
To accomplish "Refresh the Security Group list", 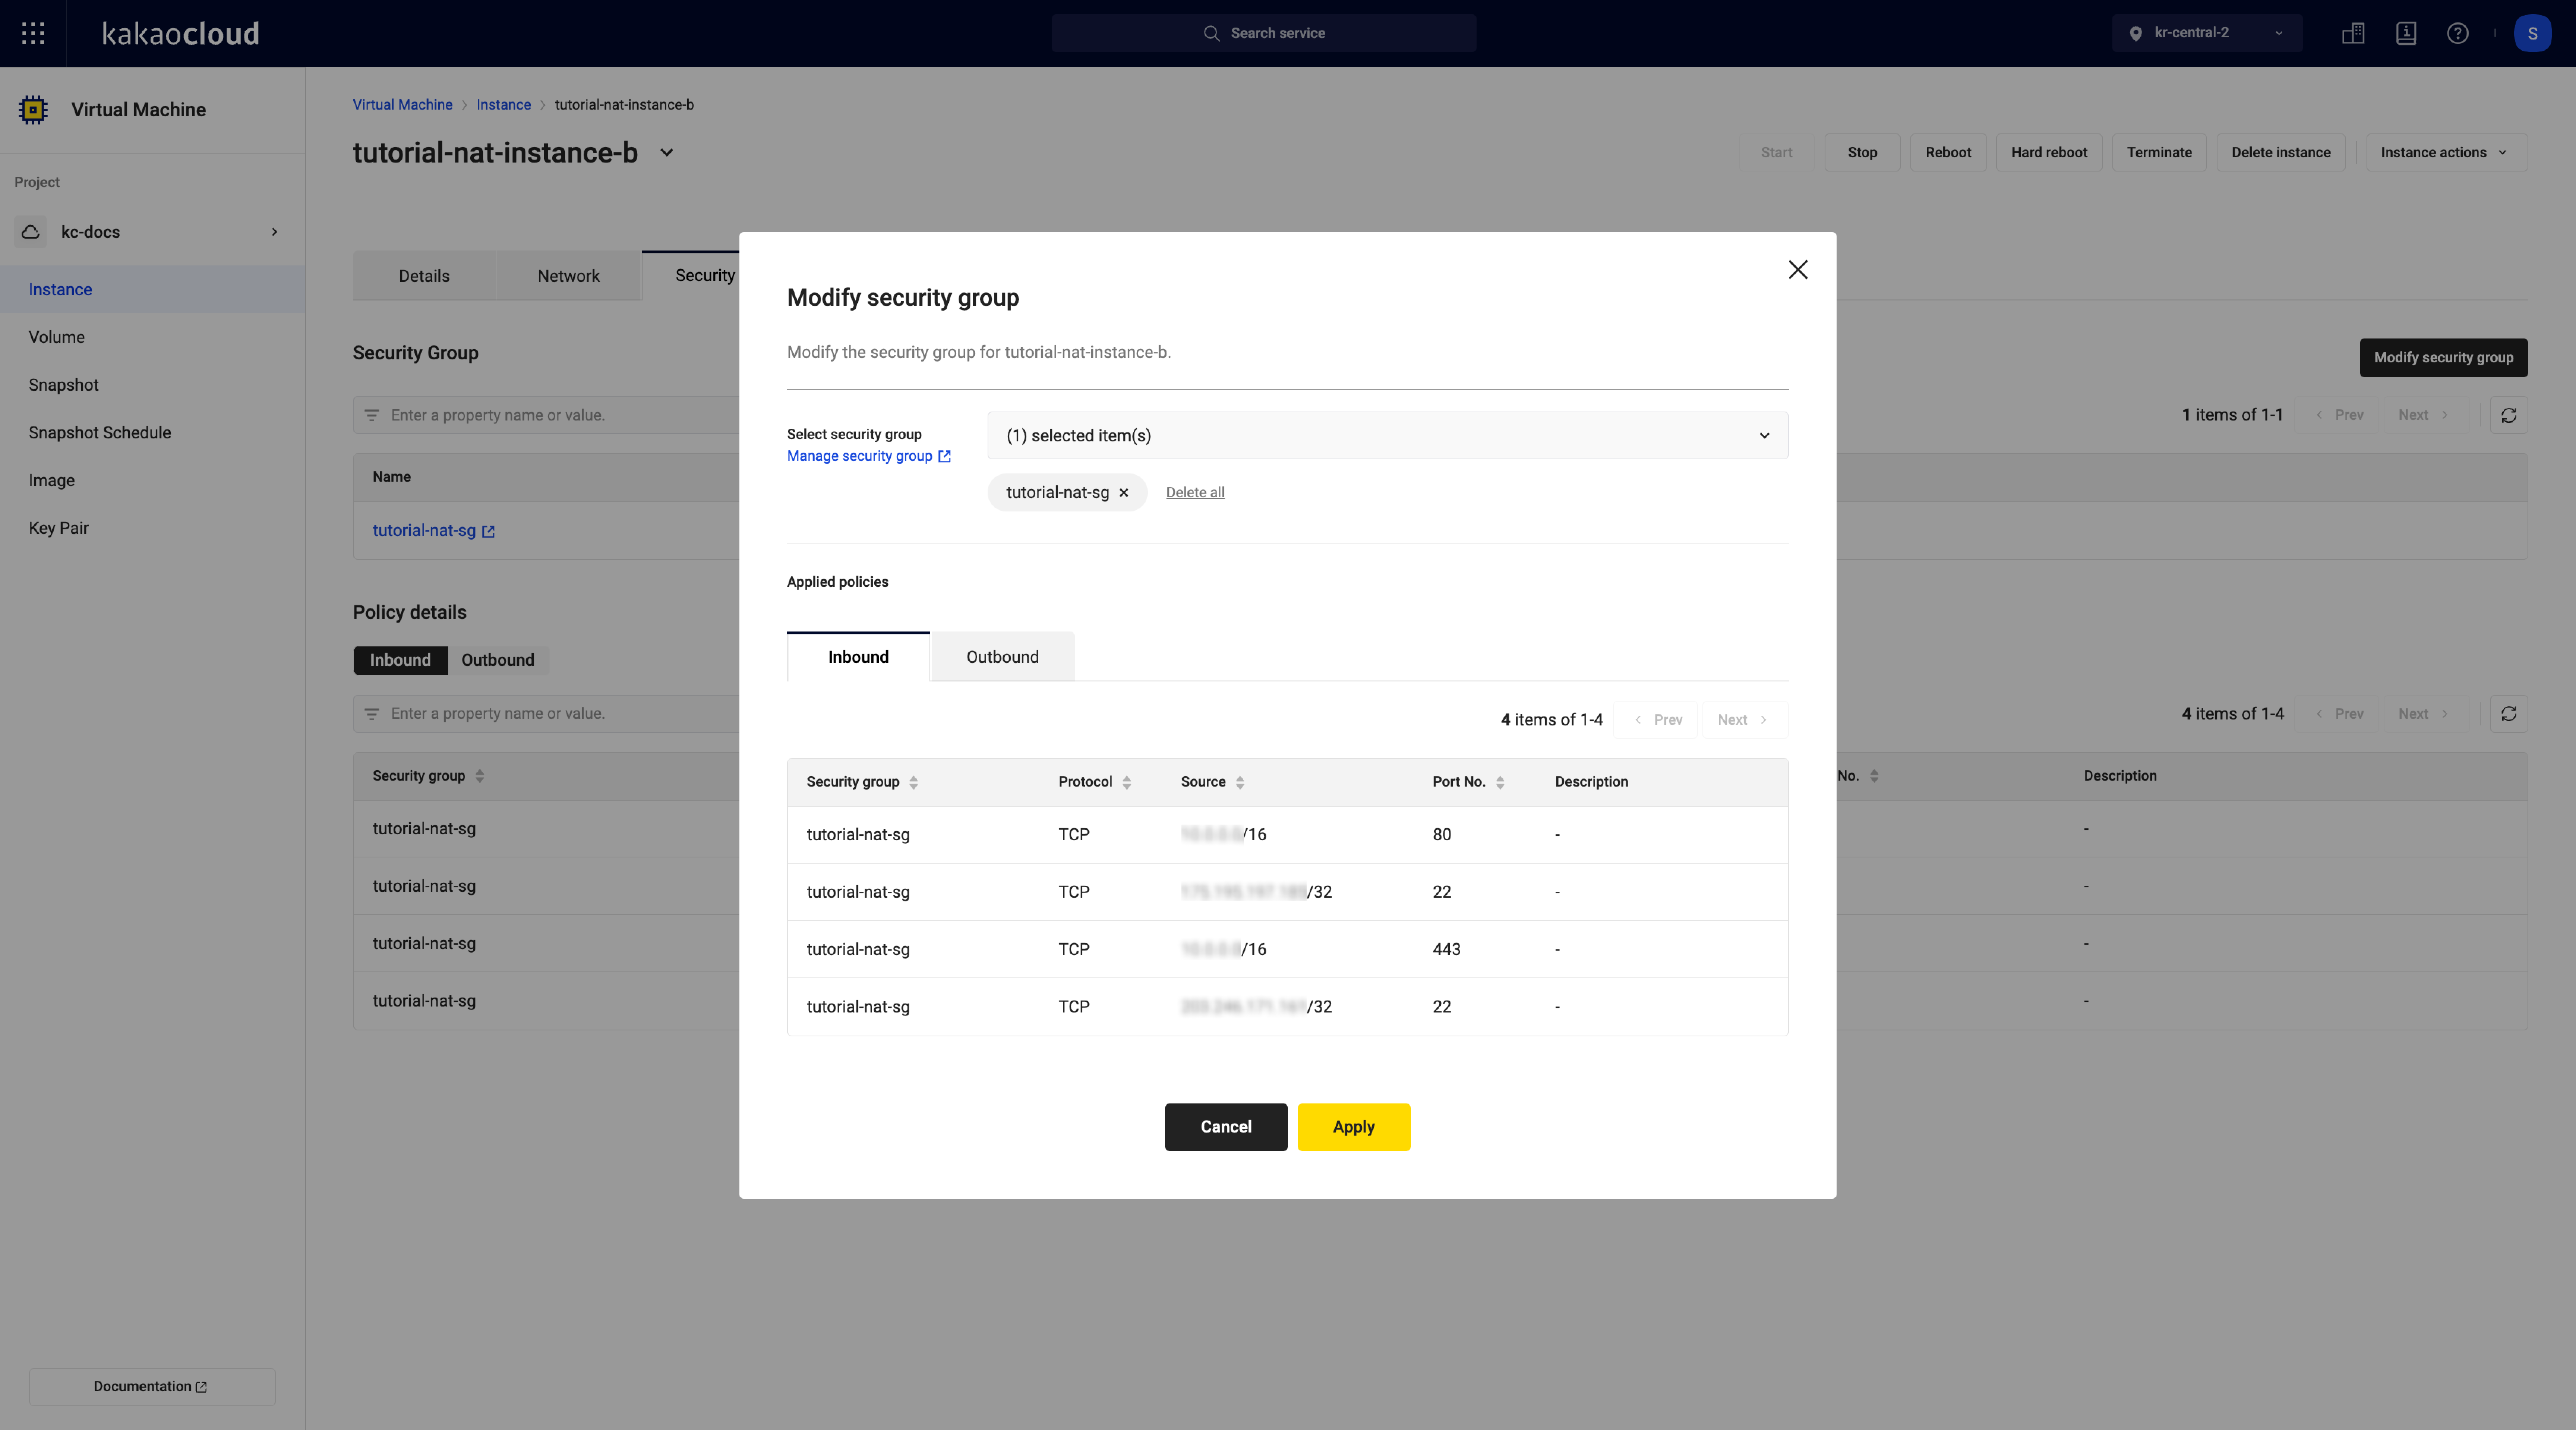I will click(2508, 415).
